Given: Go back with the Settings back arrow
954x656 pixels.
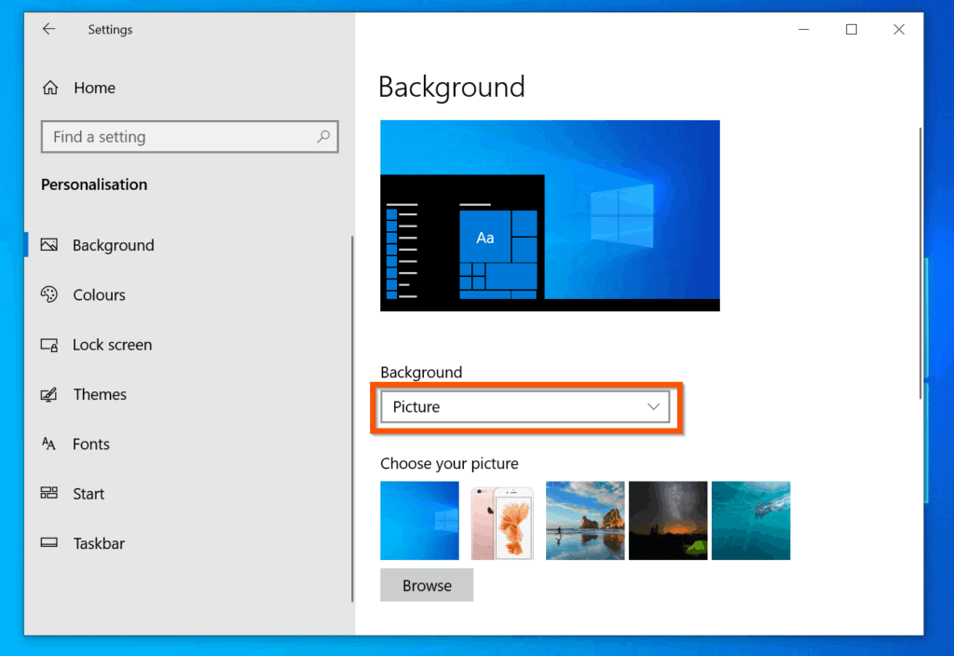Looking at the screenshot, I should point(48,29).
